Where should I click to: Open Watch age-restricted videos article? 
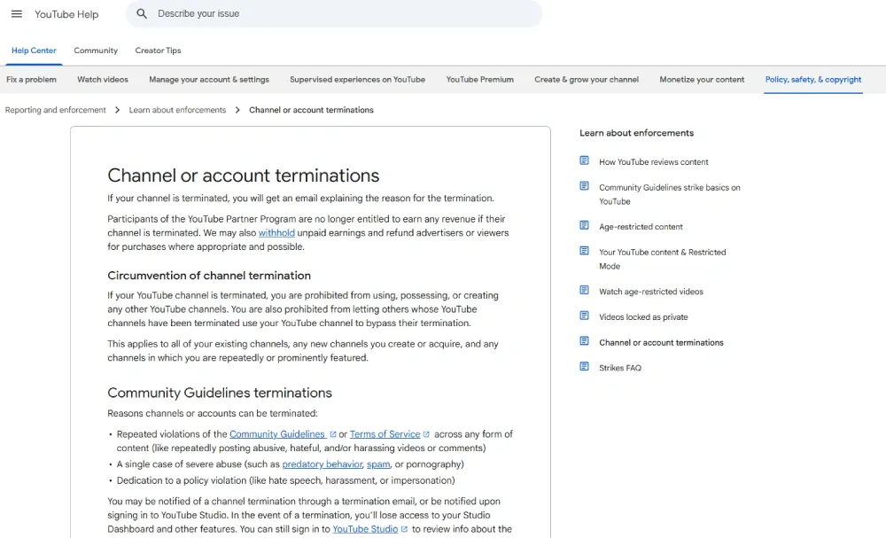pos(651,292)
